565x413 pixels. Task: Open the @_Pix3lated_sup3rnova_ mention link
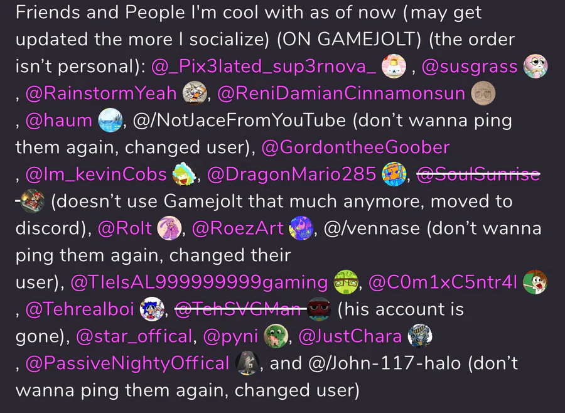(264, 67)
